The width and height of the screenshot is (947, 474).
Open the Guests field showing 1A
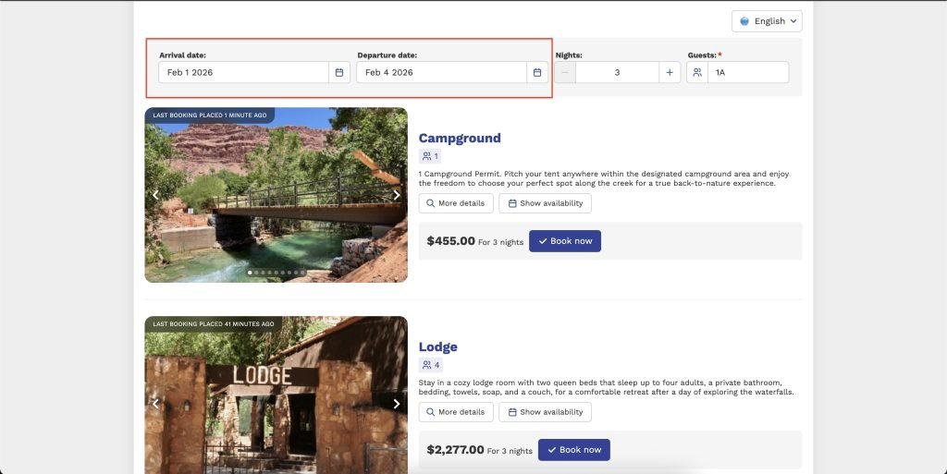748,72
